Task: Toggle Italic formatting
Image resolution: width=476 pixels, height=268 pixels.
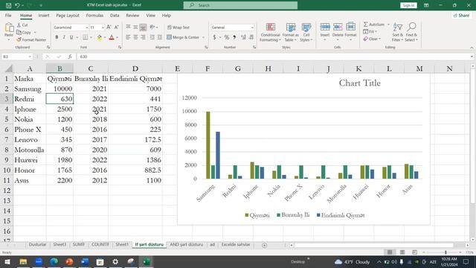Action: click(x=64, y=37)
